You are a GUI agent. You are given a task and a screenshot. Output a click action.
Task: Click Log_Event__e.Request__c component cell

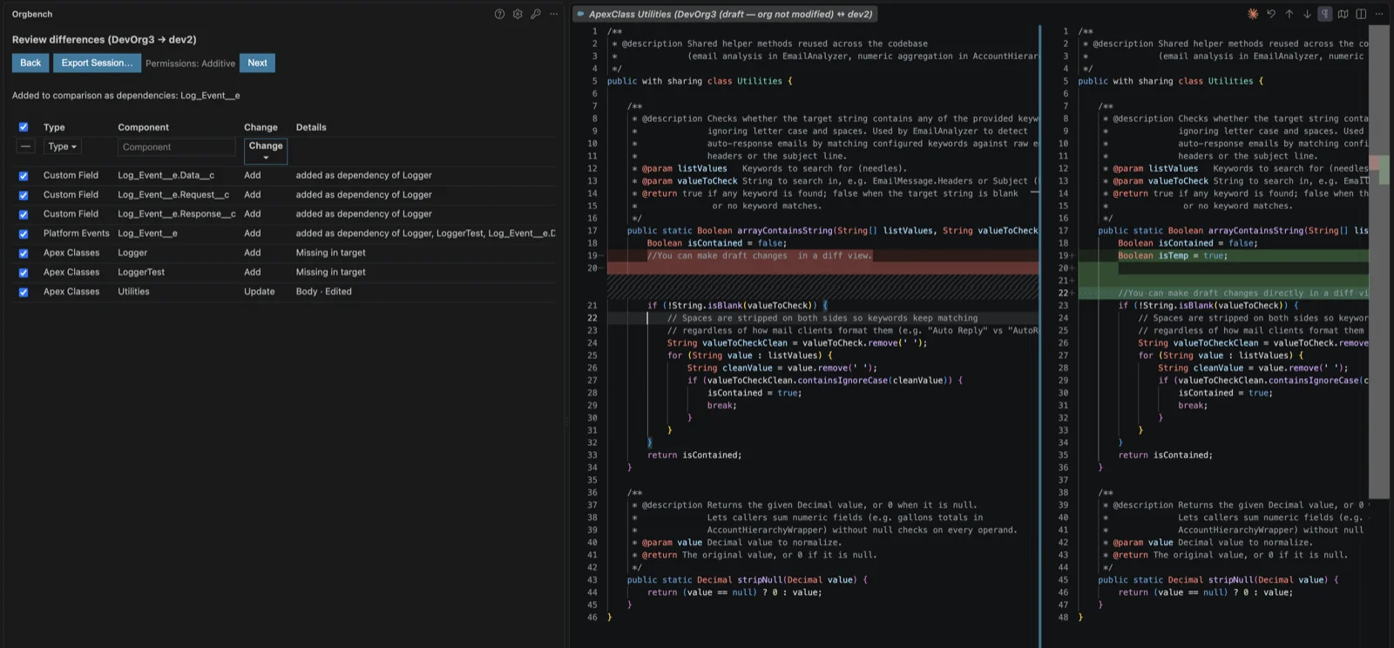coord(173,194)
